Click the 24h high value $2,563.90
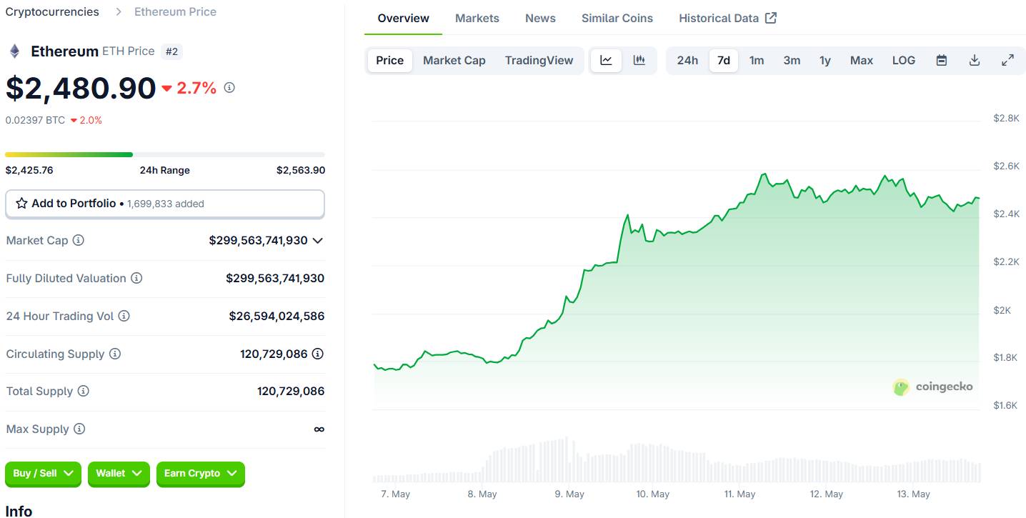1026x518 pixels. [301, 170]
